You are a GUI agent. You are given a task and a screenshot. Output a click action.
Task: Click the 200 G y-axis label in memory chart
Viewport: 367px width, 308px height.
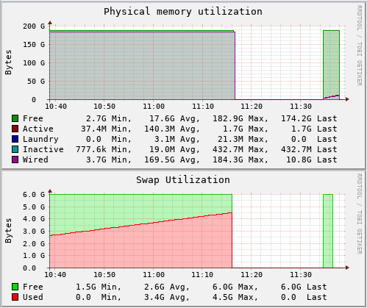point(34,26)
